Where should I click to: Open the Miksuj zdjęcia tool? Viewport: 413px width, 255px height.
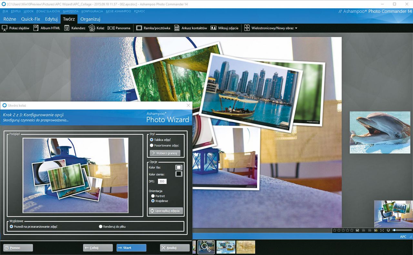point(225,28)
